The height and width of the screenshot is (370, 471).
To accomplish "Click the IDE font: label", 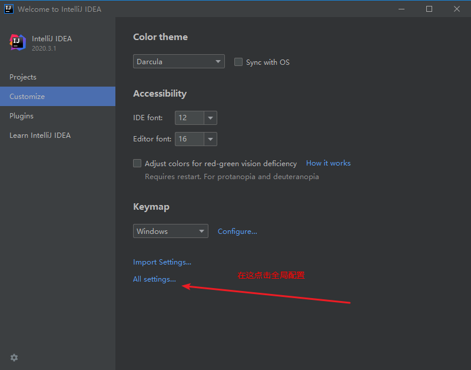I will pos(148,117).
